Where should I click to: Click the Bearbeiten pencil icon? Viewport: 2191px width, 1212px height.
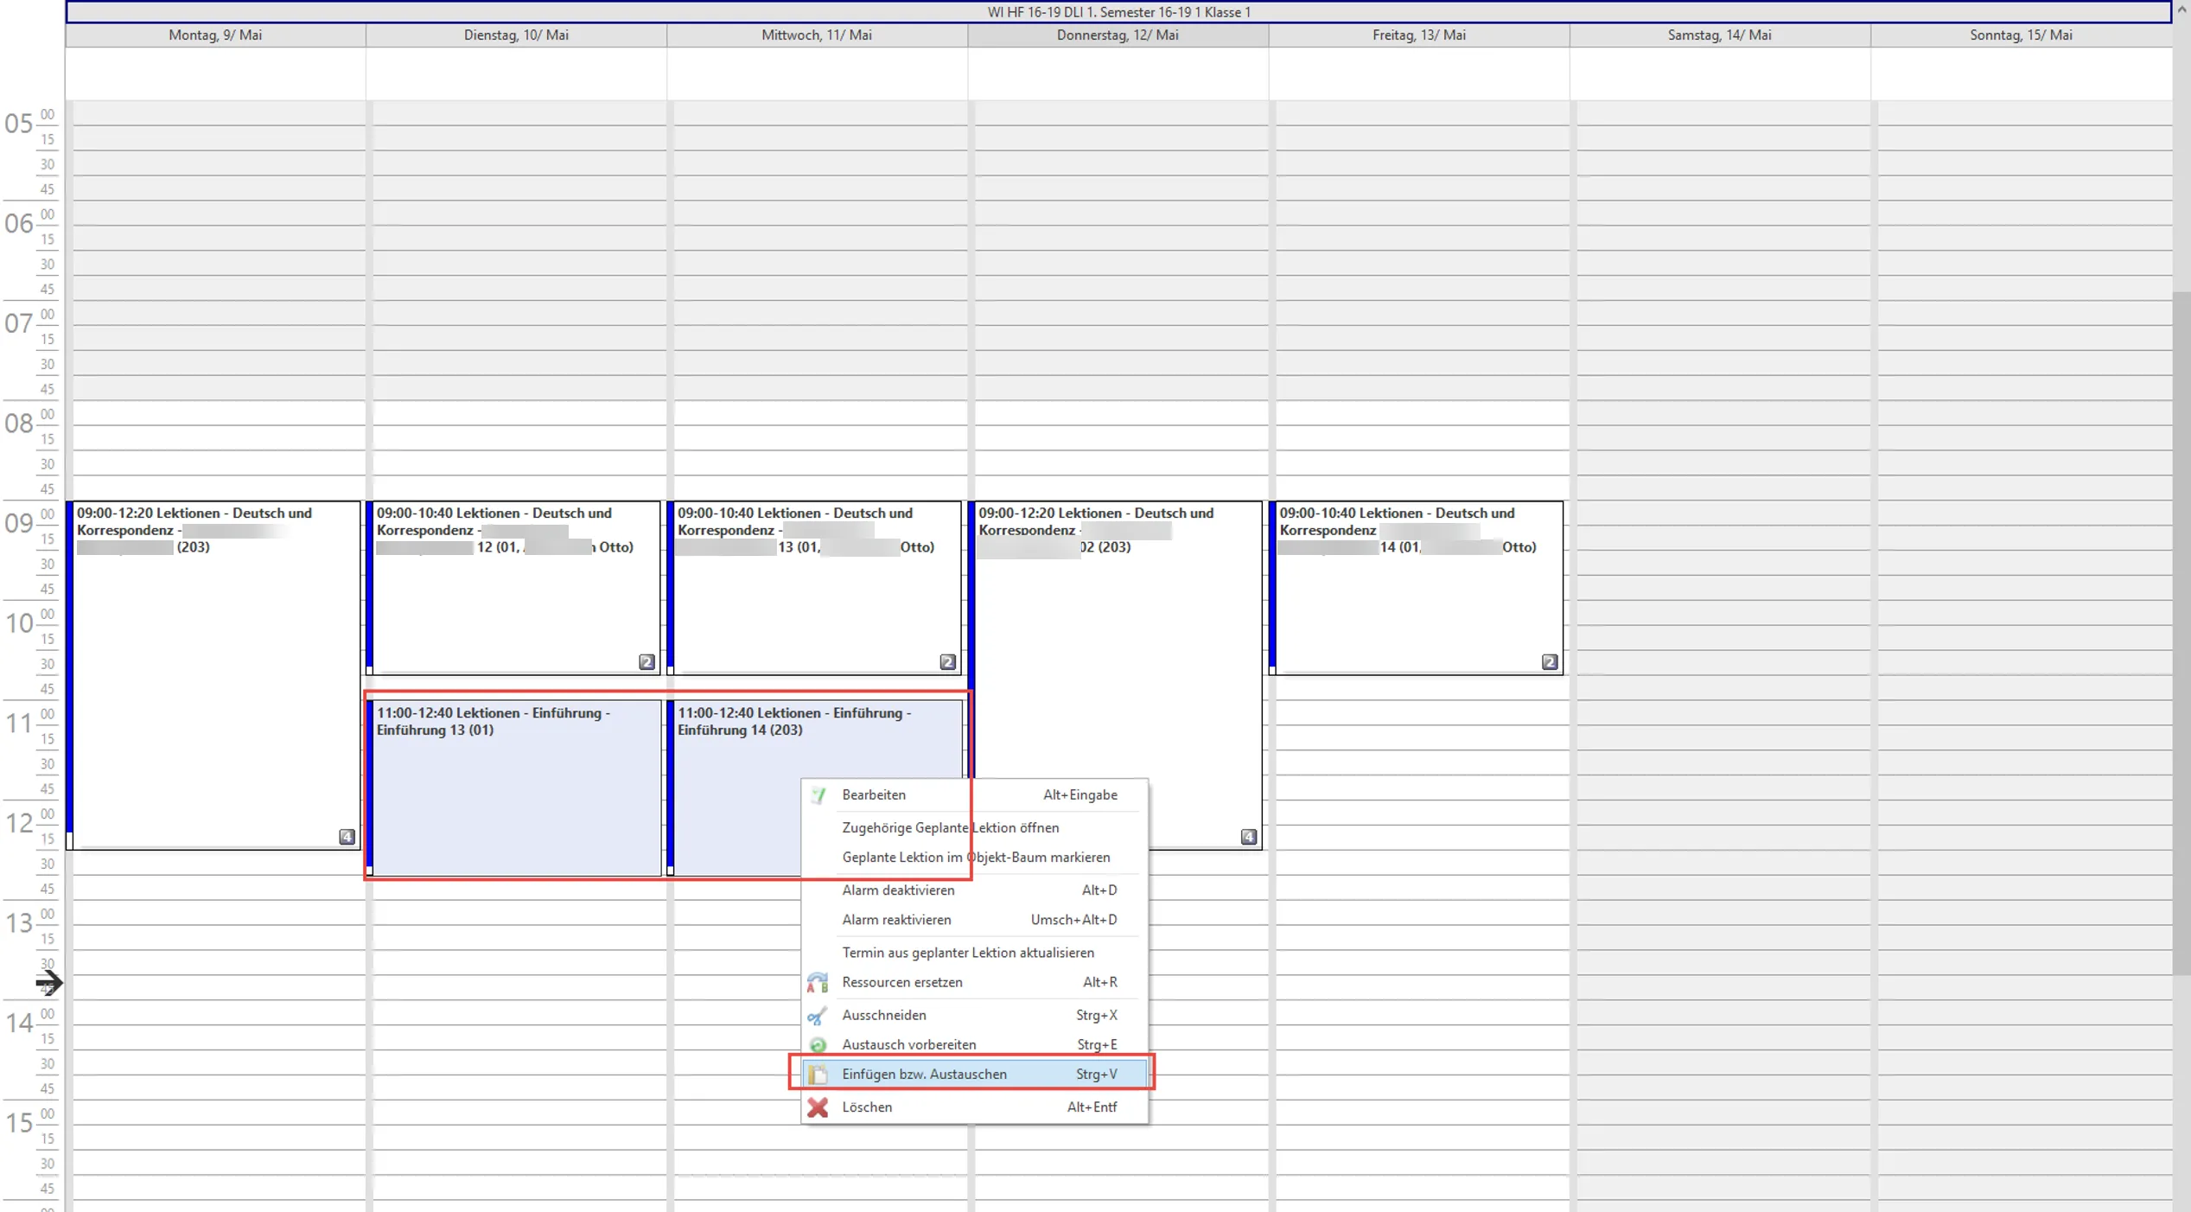[818, 795]
